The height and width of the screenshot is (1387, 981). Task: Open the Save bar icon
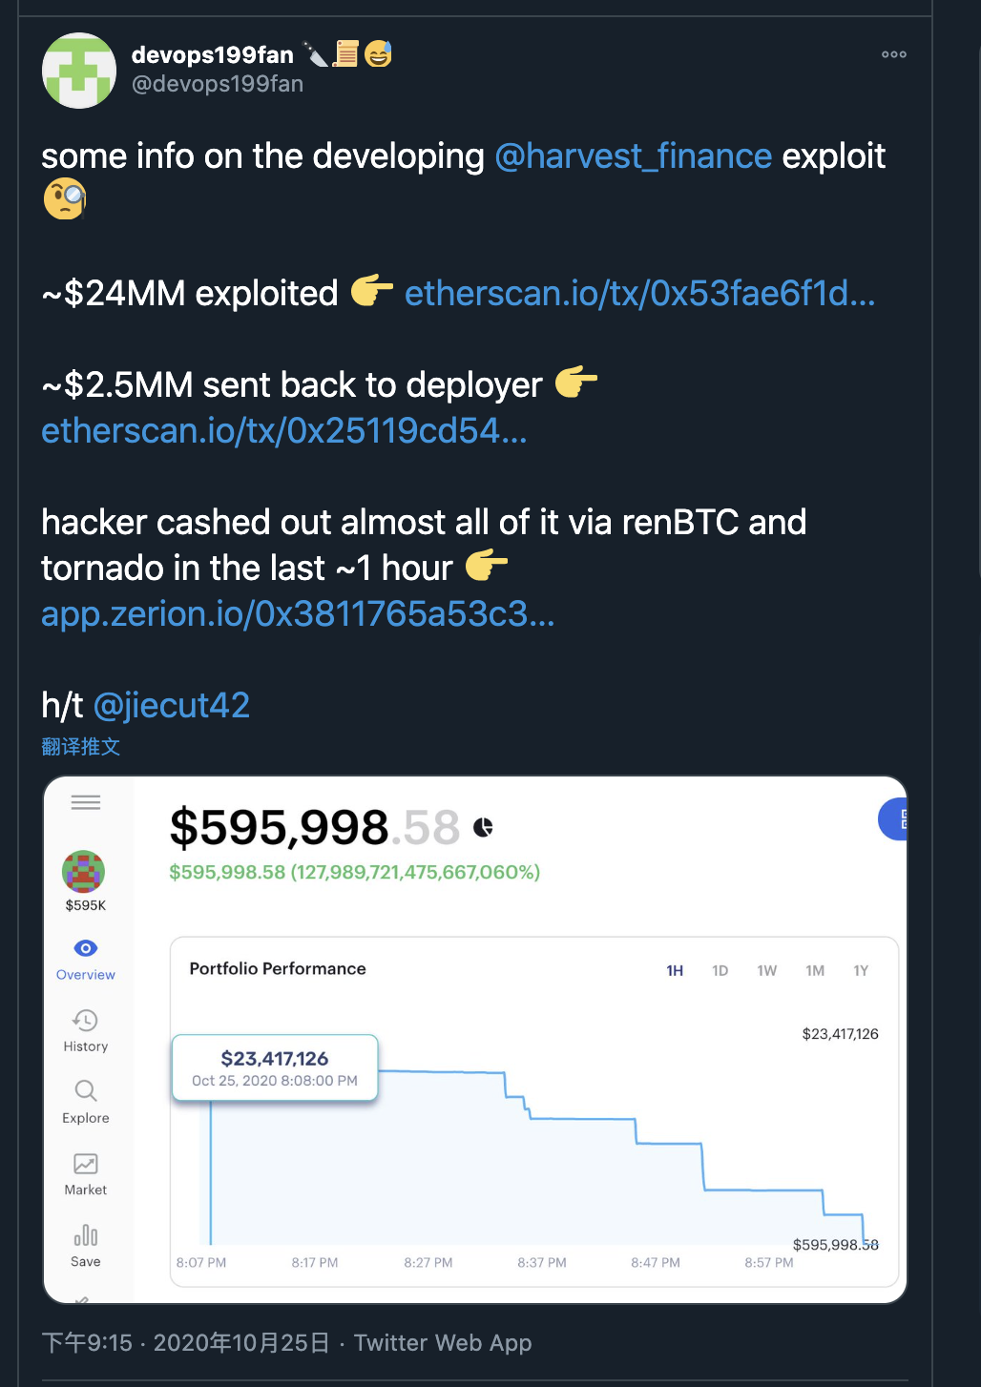[x=86, y=1235]
